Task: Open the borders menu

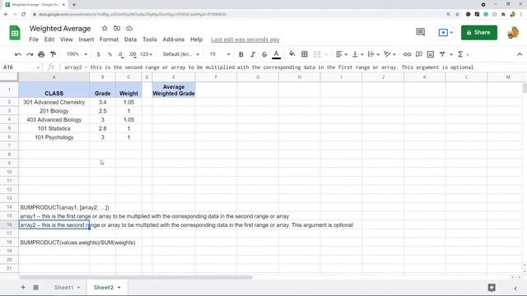Action: (305, 54)
